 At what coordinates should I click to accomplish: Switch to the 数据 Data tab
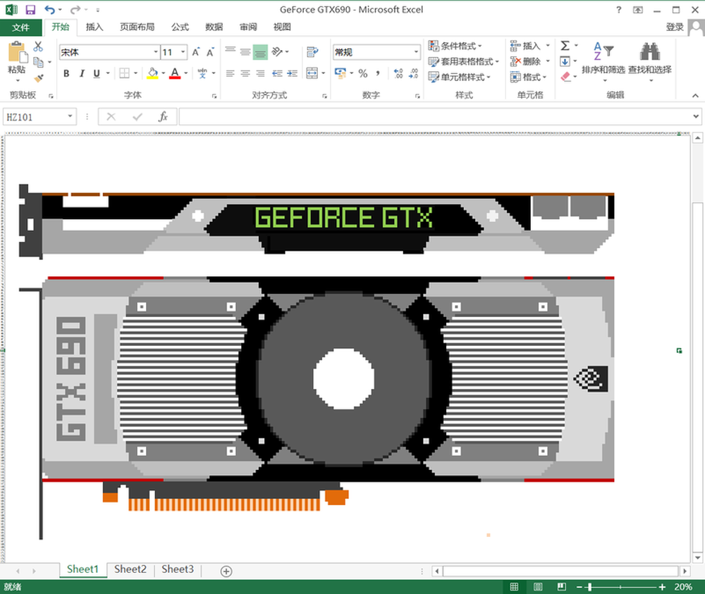coord(214,27)
